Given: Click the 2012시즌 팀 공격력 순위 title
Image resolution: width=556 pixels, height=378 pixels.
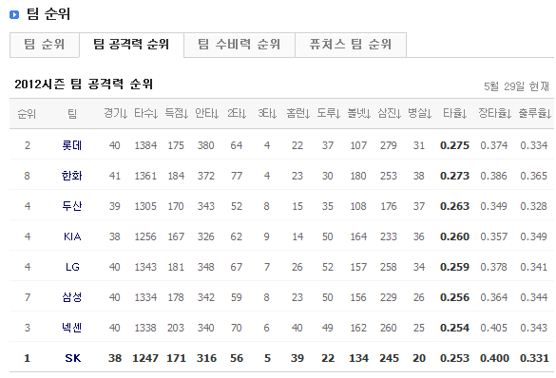Looking at the screenshot, I should click(84, 85).
